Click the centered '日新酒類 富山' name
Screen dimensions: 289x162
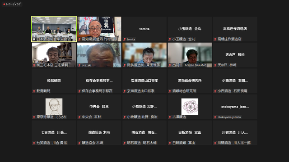190,132
